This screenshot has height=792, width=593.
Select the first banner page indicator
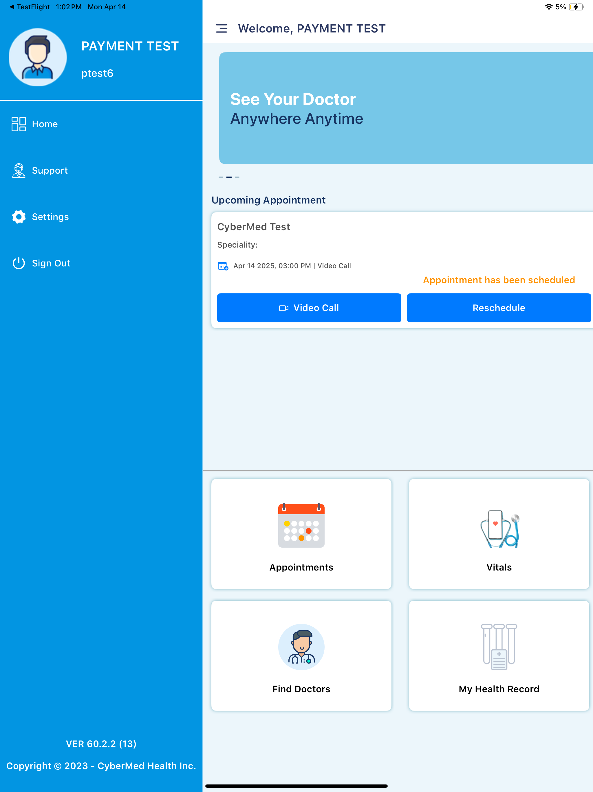click(221, 177)
